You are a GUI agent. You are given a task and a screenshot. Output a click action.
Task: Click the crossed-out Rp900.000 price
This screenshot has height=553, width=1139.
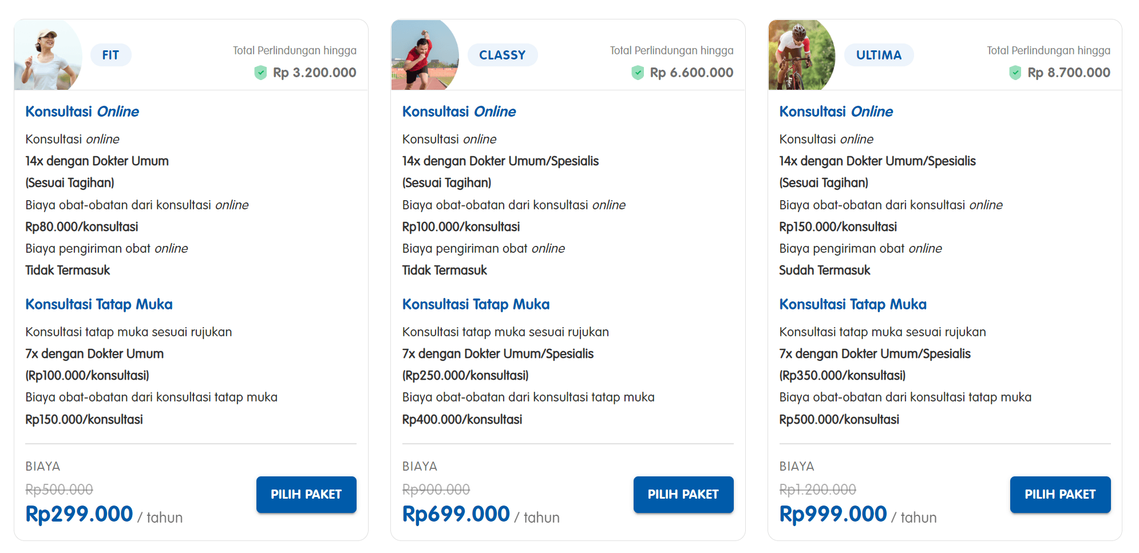(436, 490)
